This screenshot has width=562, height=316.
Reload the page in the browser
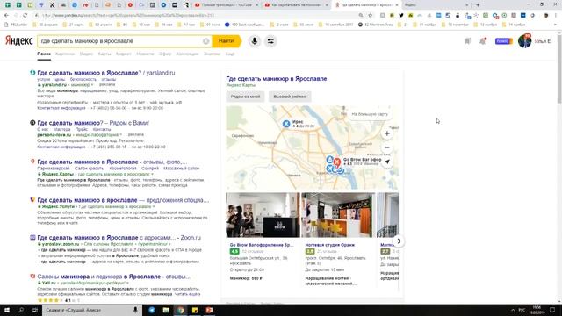tap(25, 16)
